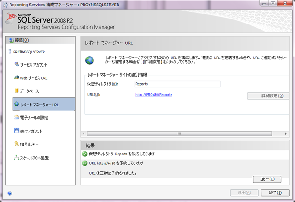Screen dimensions: 295x202
Task: Click the スケールアウト配置 network icon
Action: 16,157
